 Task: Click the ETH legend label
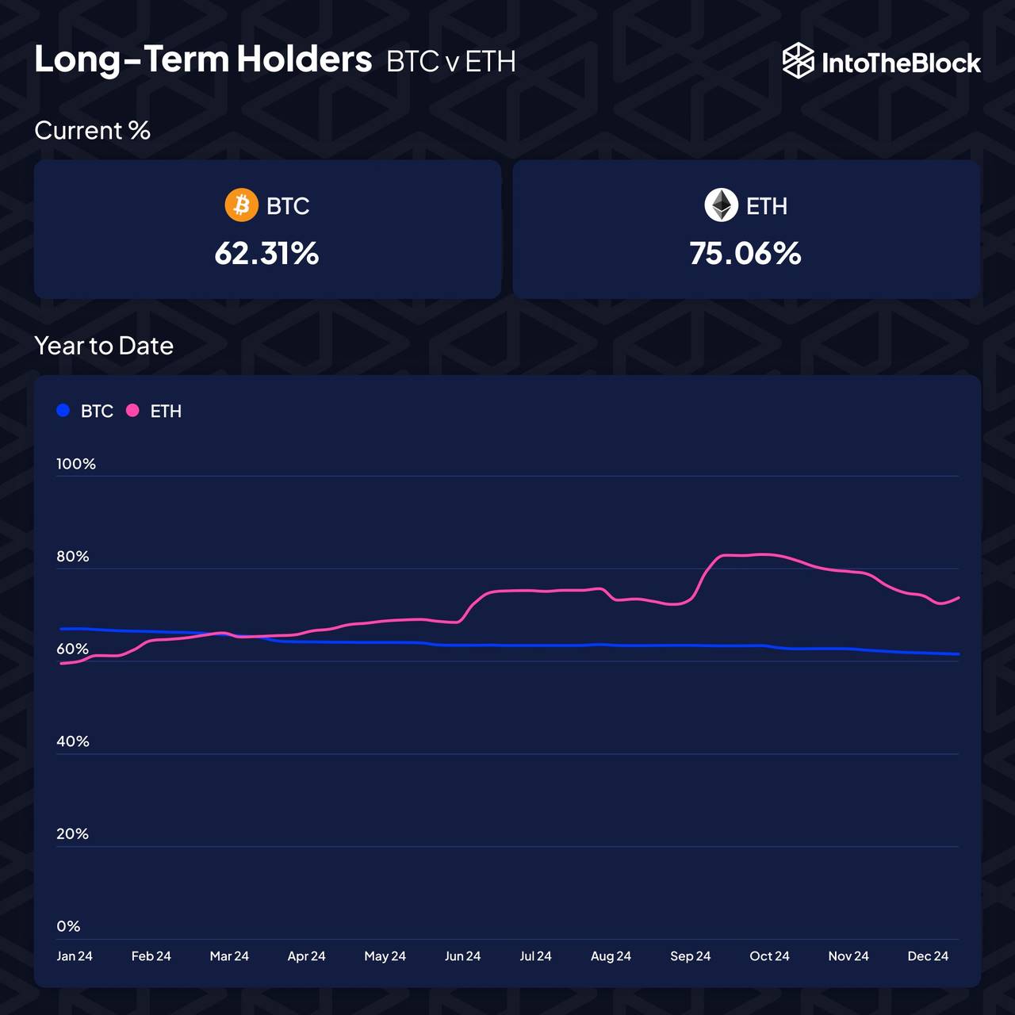[166, 411]
